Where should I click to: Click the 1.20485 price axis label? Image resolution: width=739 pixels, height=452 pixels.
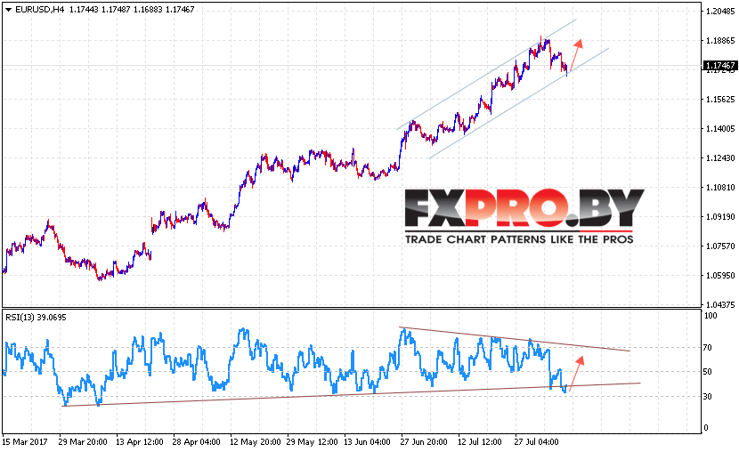[720, 12]
